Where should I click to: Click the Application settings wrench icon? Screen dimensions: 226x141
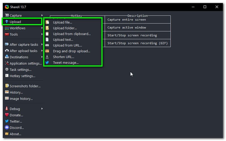click(7, 63)
